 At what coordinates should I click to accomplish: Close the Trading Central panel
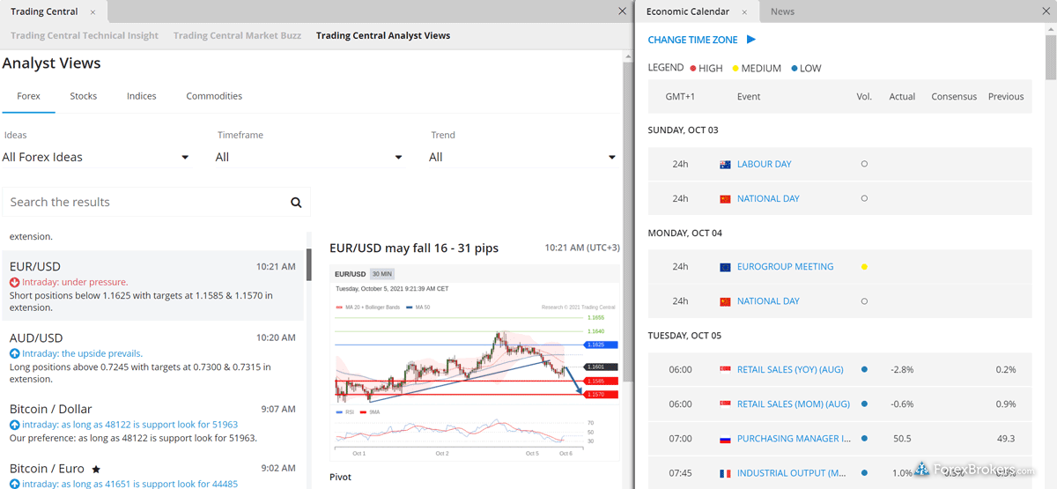(x=622, y=11)
